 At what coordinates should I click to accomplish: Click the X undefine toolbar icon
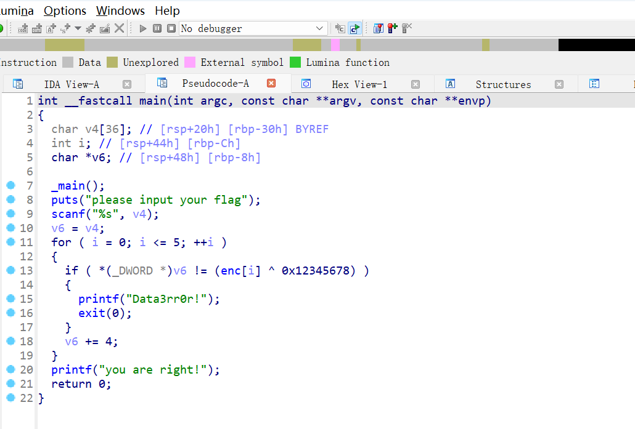point(119,28)
